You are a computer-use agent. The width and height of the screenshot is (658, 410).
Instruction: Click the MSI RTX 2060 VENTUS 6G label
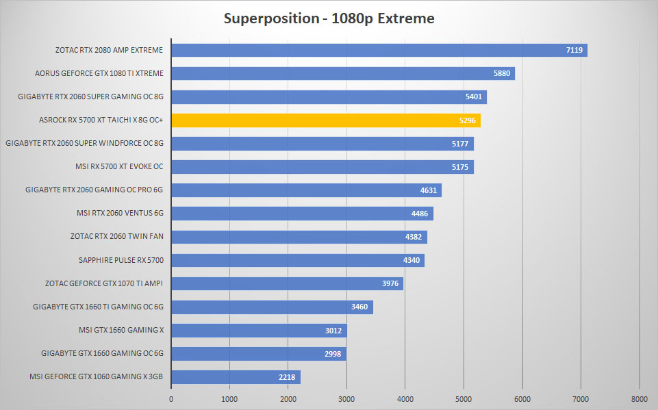click(x=120, y=213)
